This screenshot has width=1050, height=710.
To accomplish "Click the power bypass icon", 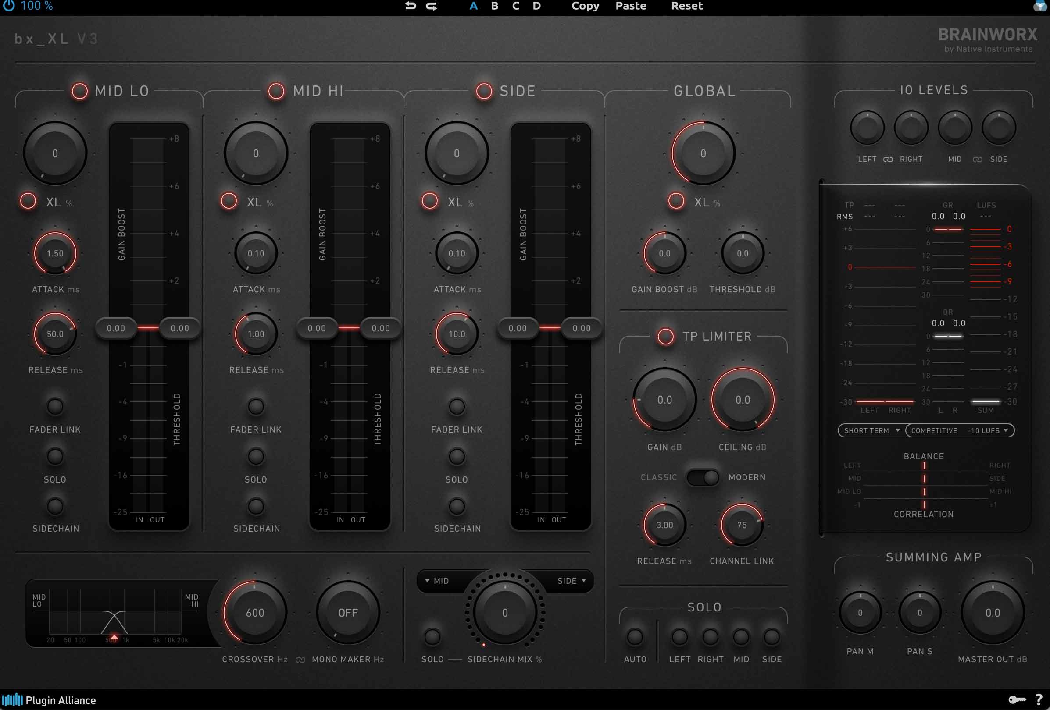I will pyautogui.click(x=9, y=5).
